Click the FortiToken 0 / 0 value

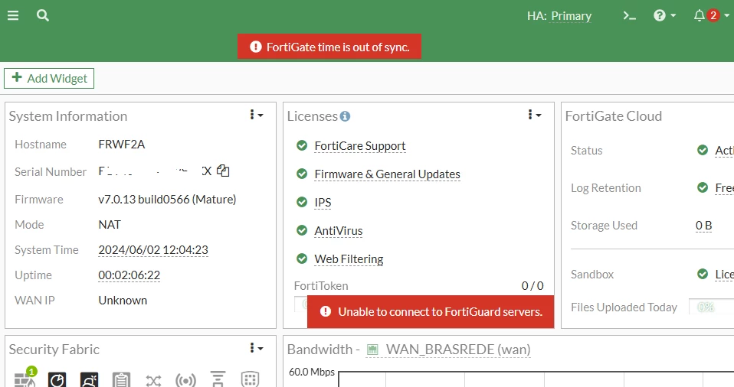(532, 286)
